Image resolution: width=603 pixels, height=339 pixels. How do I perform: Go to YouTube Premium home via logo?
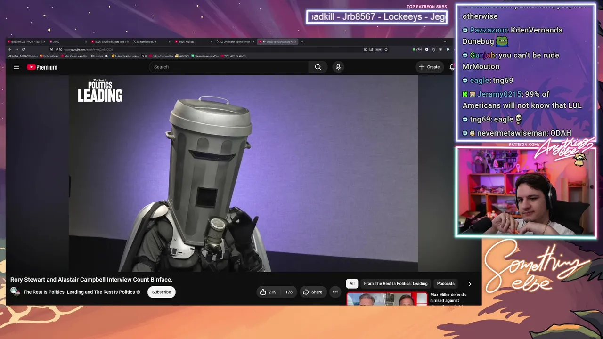(x=42, y=67)
